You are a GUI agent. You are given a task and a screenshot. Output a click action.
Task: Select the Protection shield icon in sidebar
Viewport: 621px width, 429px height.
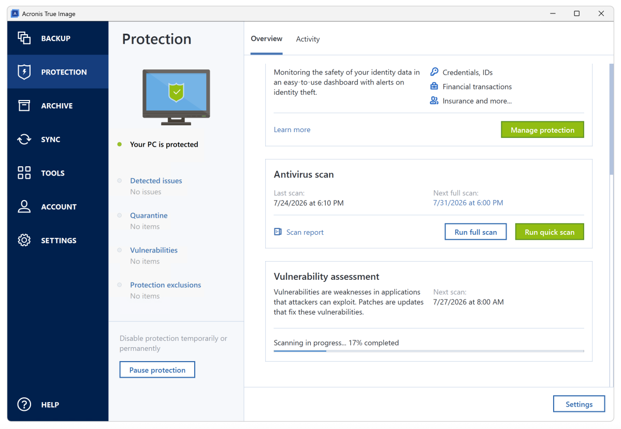(24, 71)
